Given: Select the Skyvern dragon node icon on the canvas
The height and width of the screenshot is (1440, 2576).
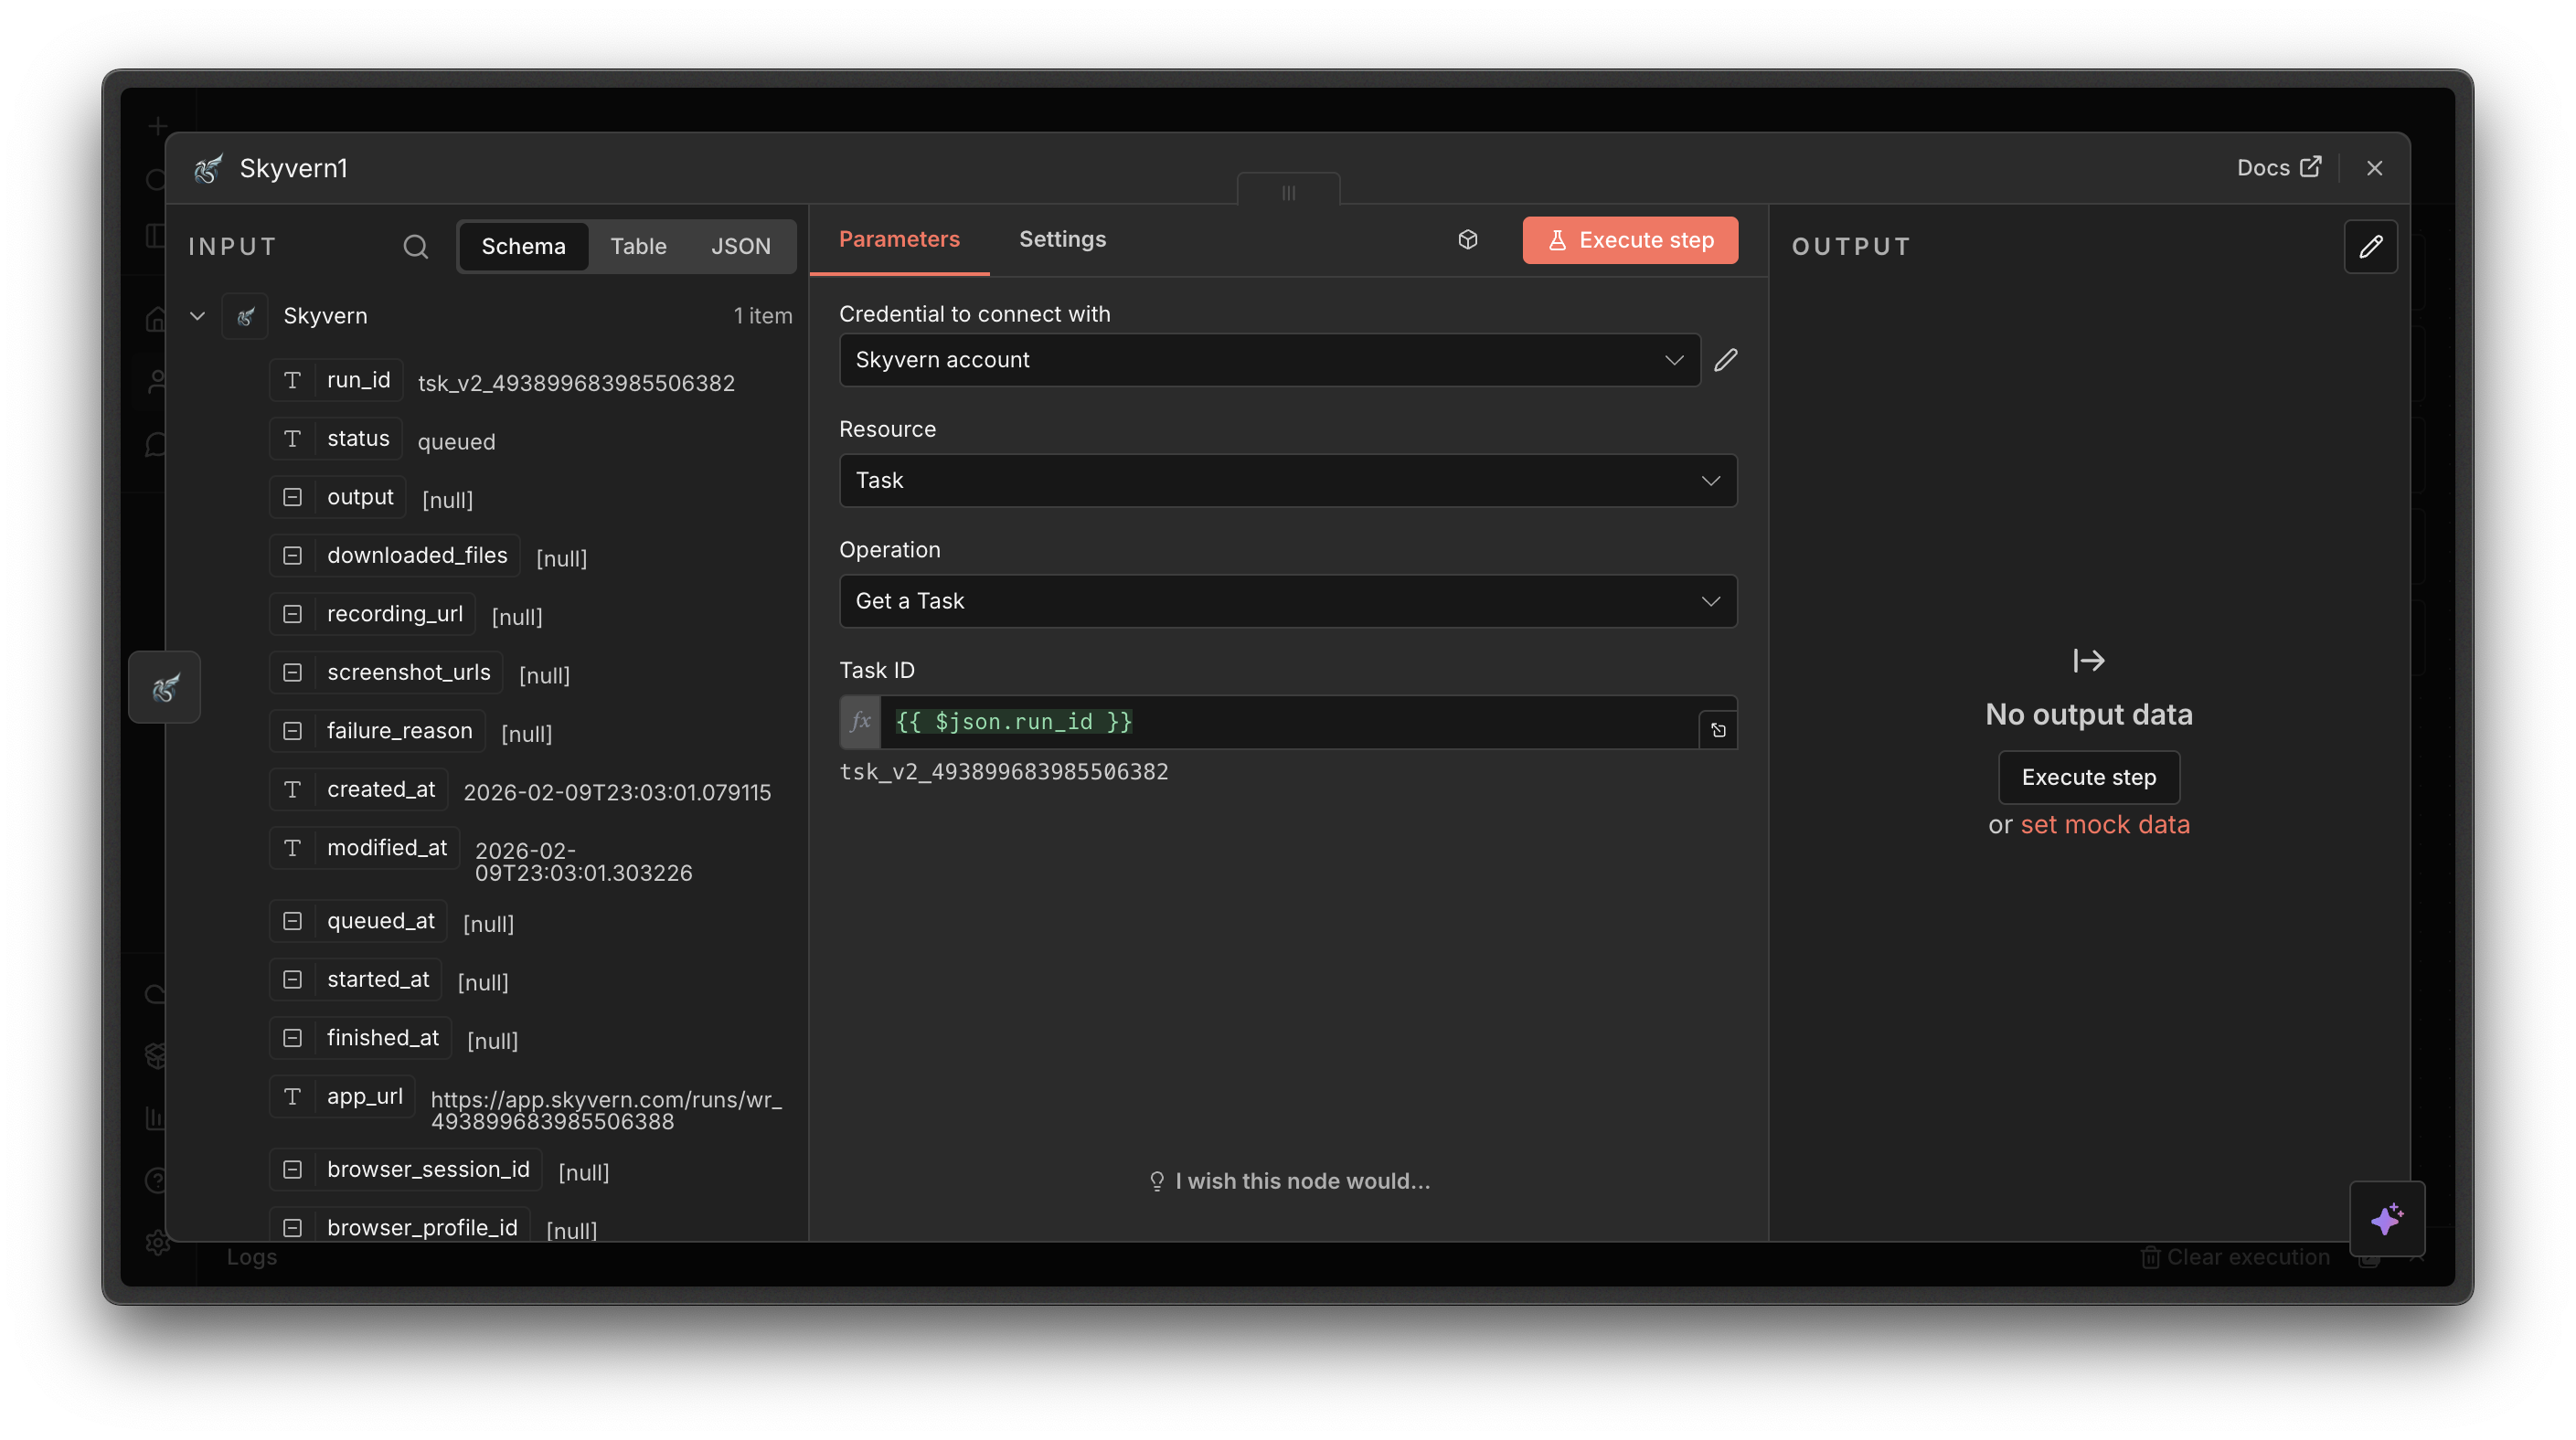Looking at the screenshot, I should (x=164, y=686).
